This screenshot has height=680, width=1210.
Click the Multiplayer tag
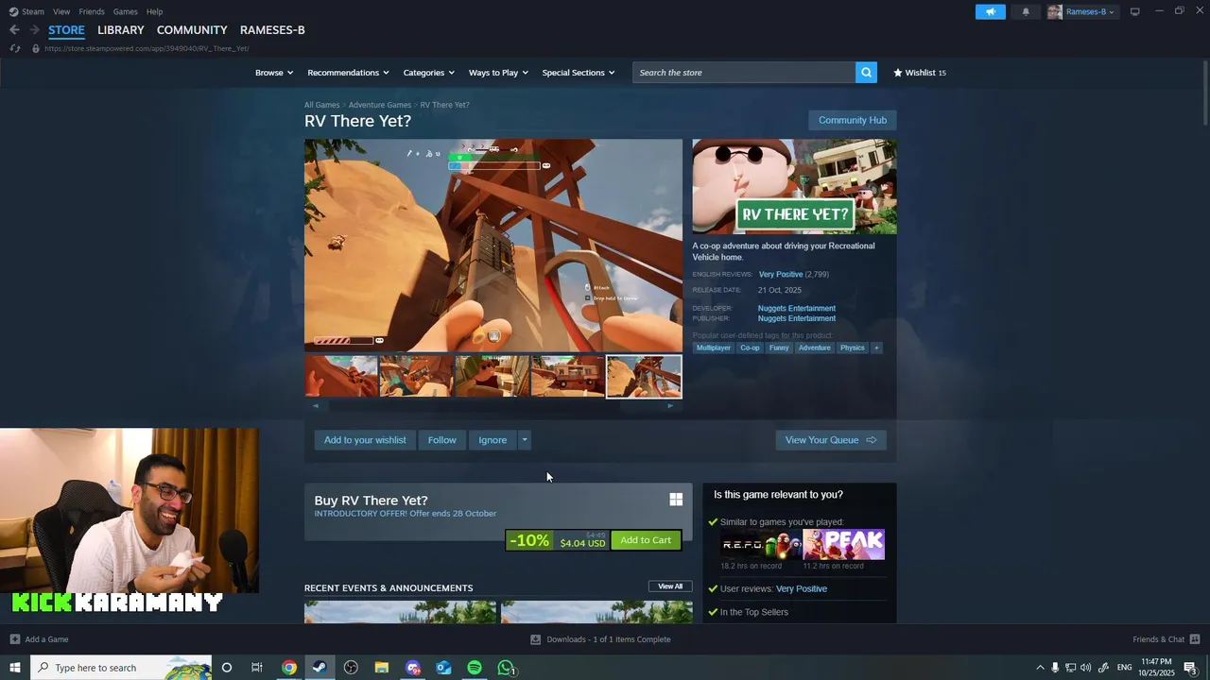coord(714,348)
